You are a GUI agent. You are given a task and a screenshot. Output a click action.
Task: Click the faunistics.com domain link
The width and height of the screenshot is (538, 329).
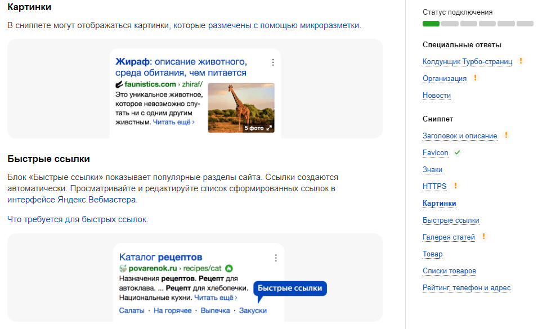150,84
